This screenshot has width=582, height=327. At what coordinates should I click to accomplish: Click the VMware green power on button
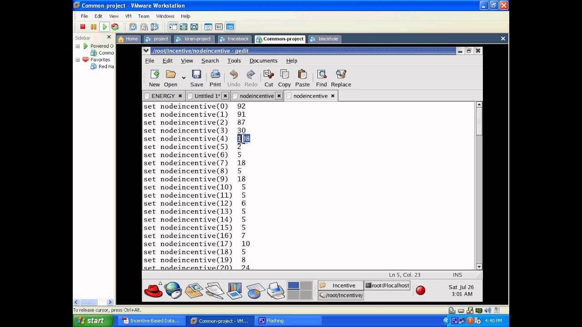pyautogui.click(x=105, y=27)
